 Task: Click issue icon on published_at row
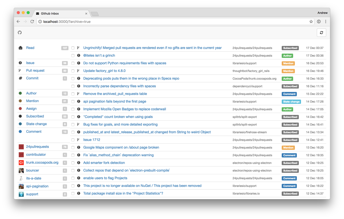click(x=79, y=132)
